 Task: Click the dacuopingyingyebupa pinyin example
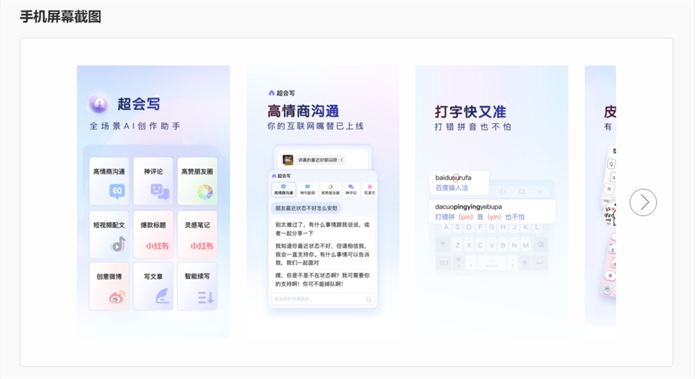[468, 207]
